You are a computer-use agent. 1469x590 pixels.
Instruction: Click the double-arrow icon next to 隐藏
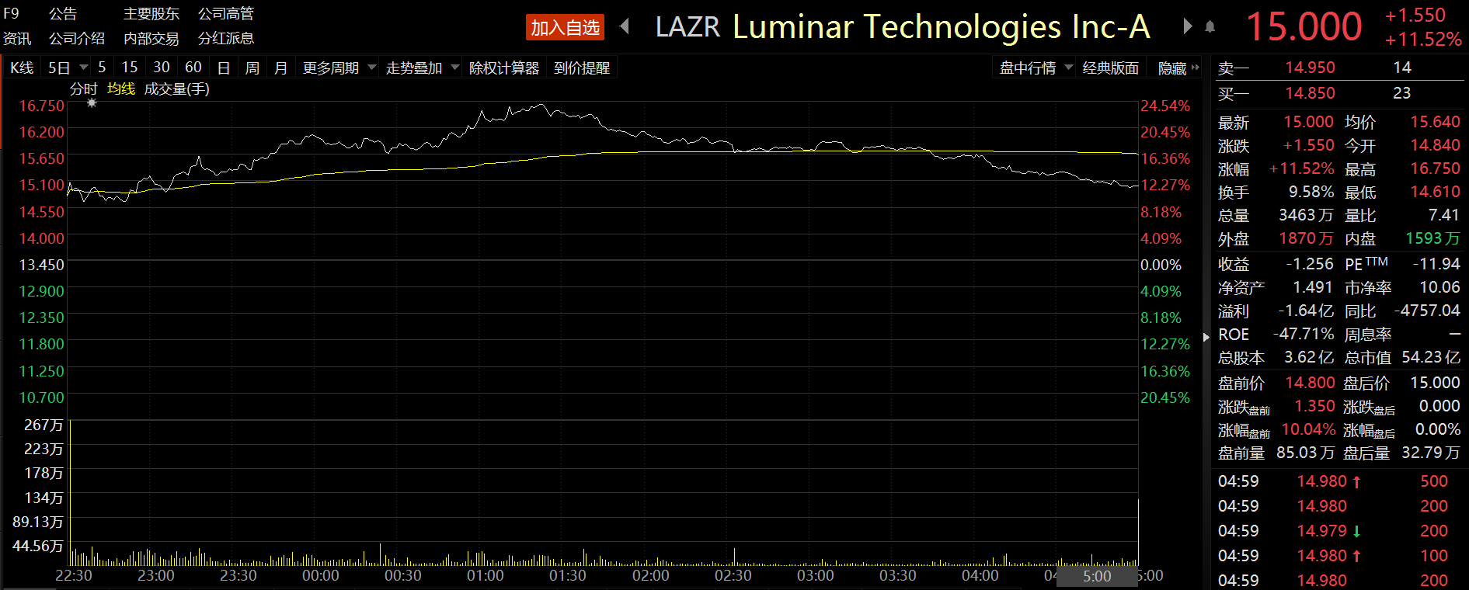pyautogui.click(x=1195, y=68)
